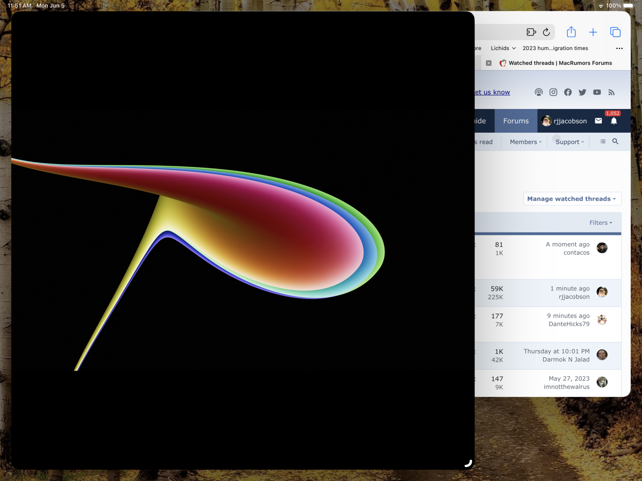Tap the resize handle of the black slide-over window

tap(468, 463)
